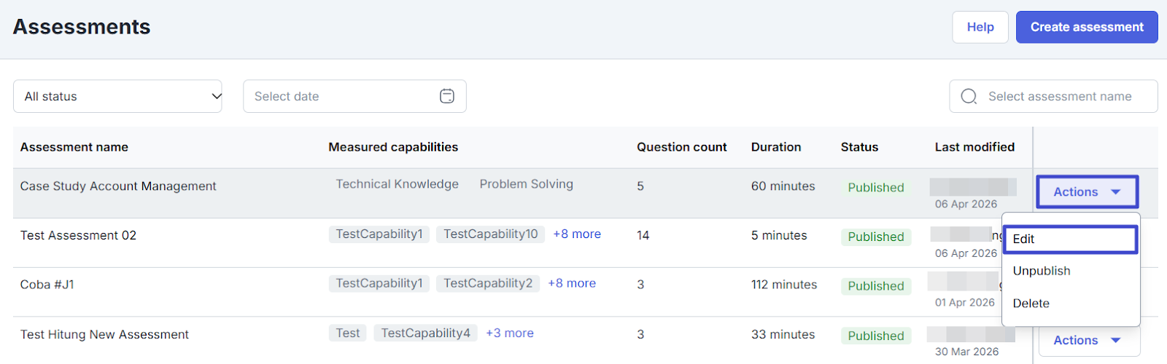Screen dimensions: 1167x364
Task: Click the Last modified column header
Action: pyautogui.click(x=974, y=147)
